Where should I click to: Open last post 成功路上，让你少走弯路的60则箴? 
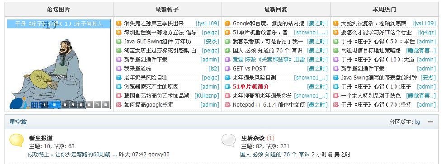click(72, 155)
